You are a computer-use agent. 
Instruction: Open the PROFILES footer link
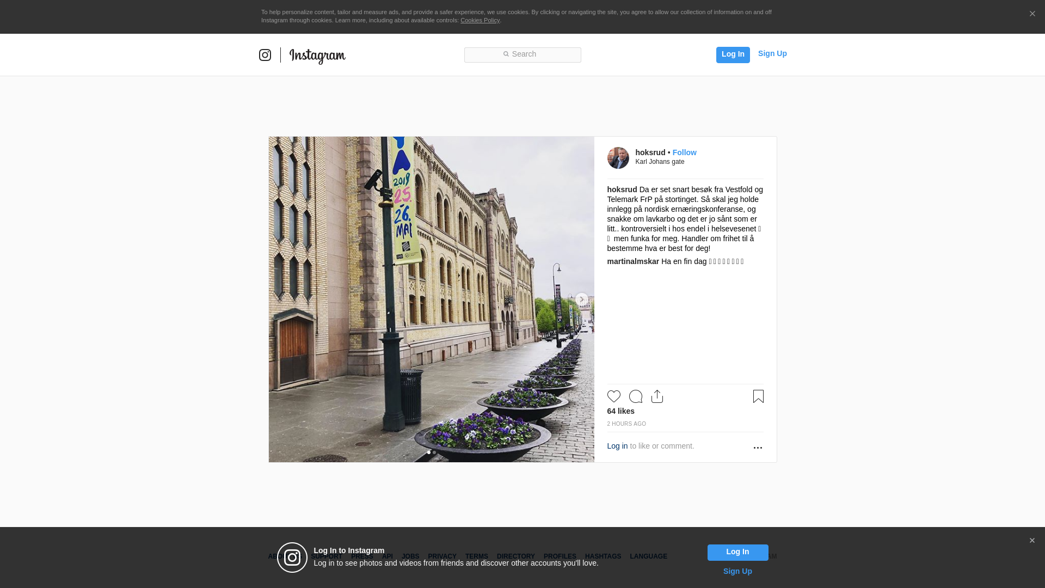(x=560, y=556)
